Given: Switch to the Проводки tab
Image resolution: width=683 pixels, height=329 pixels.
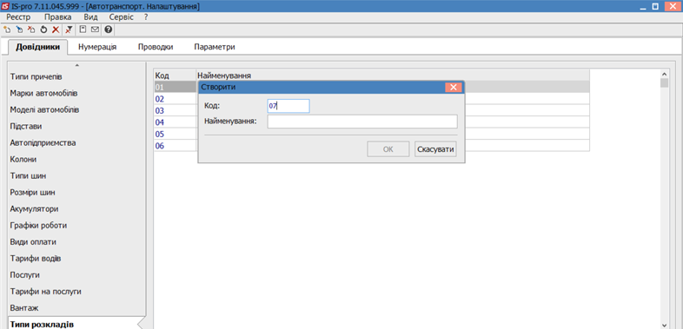Looking at the screenshot, I should click(x=156, y=47).
